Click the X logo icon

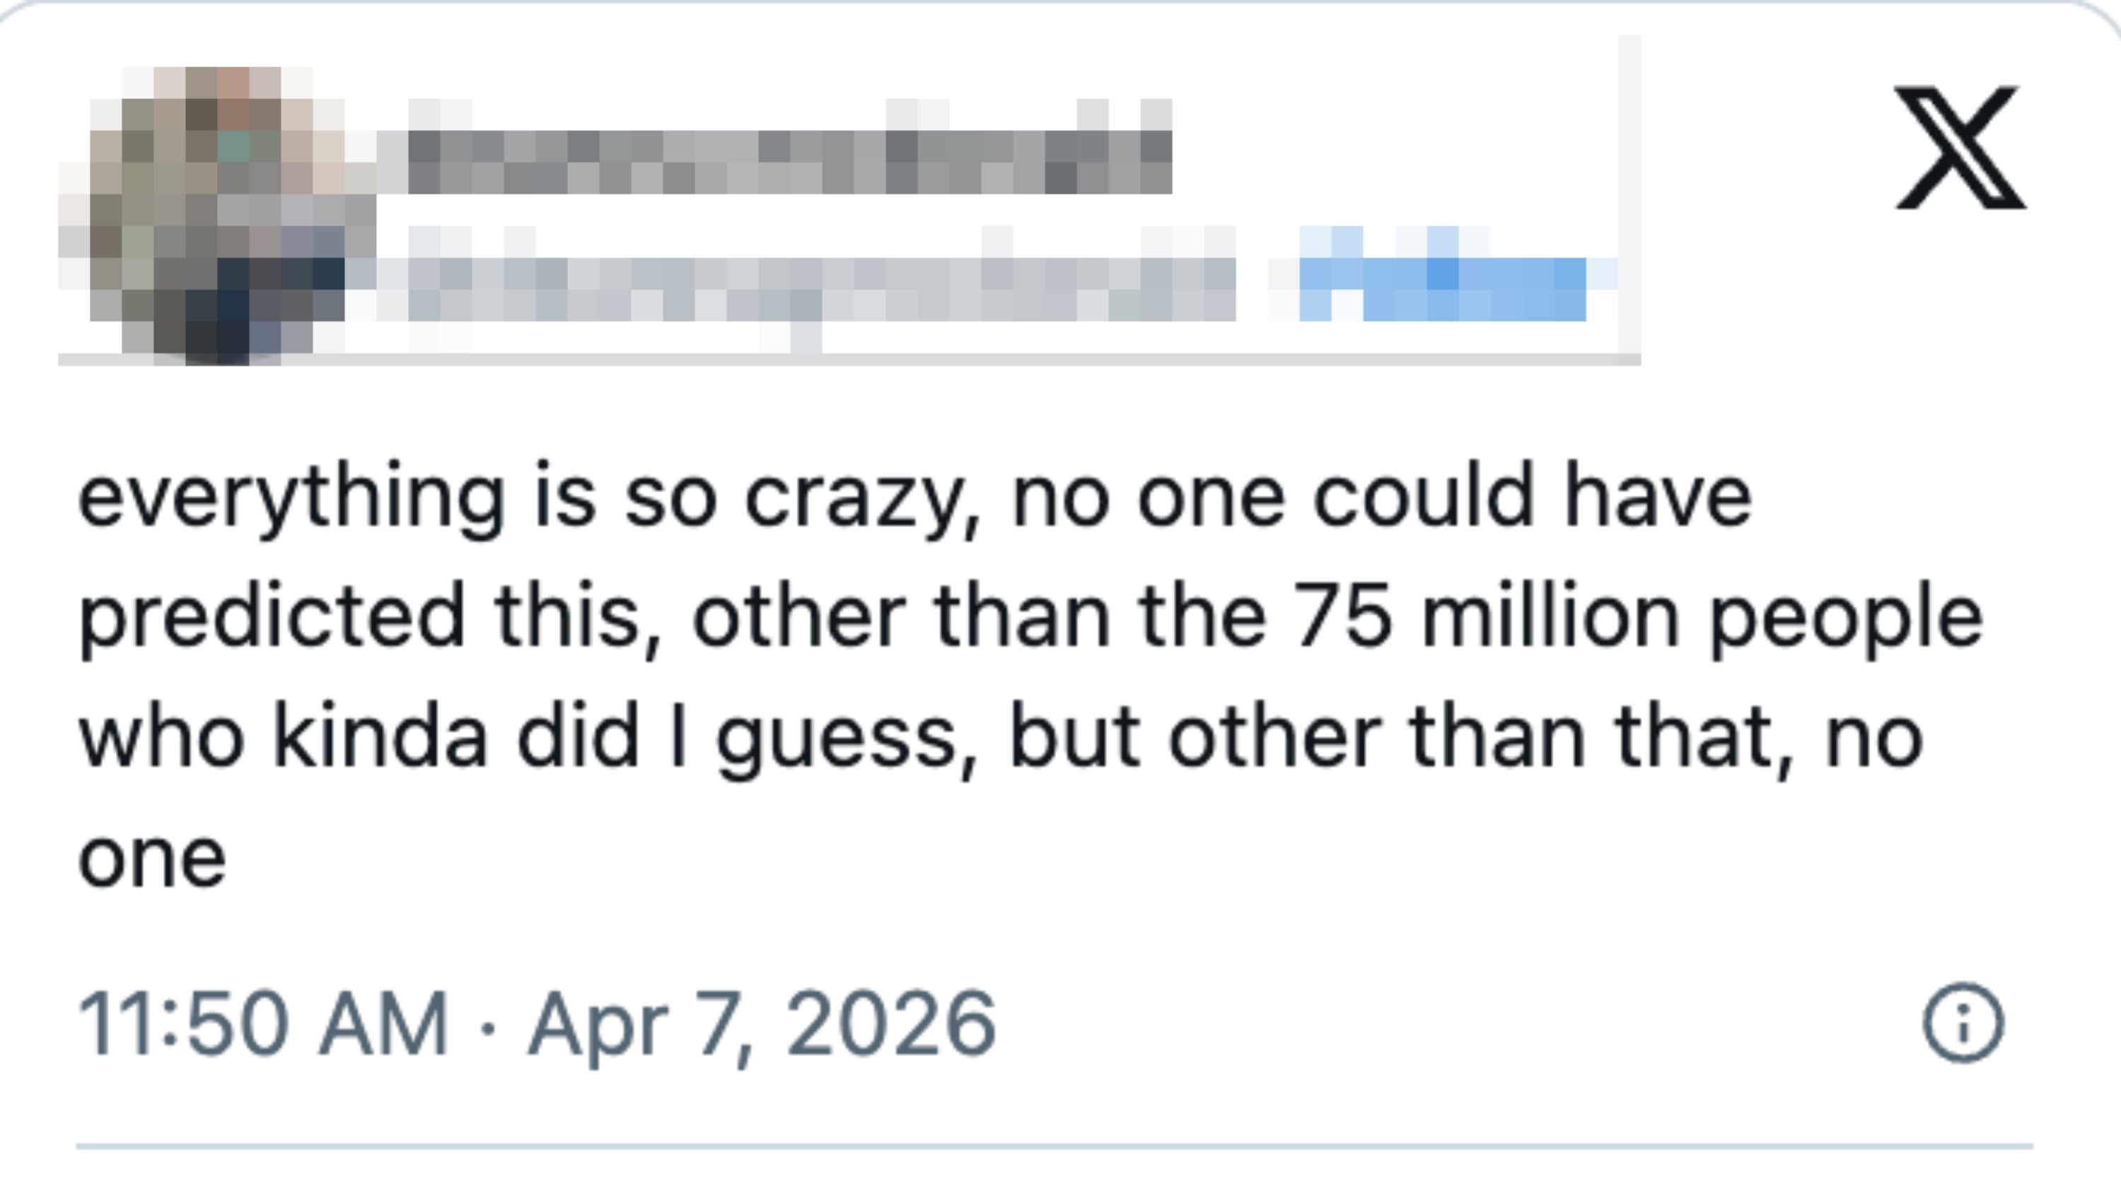pos(1960,148)
